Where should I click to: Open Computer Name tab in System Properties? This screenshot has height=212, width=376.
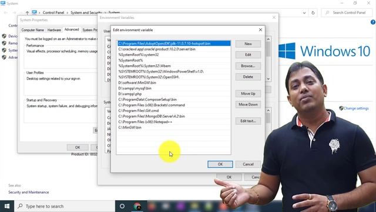point(33,30)
